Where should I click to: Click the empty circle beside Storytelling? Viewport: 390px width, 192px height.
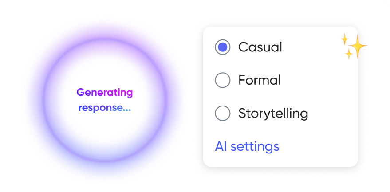pyautogui.click(x=222, y=113)
